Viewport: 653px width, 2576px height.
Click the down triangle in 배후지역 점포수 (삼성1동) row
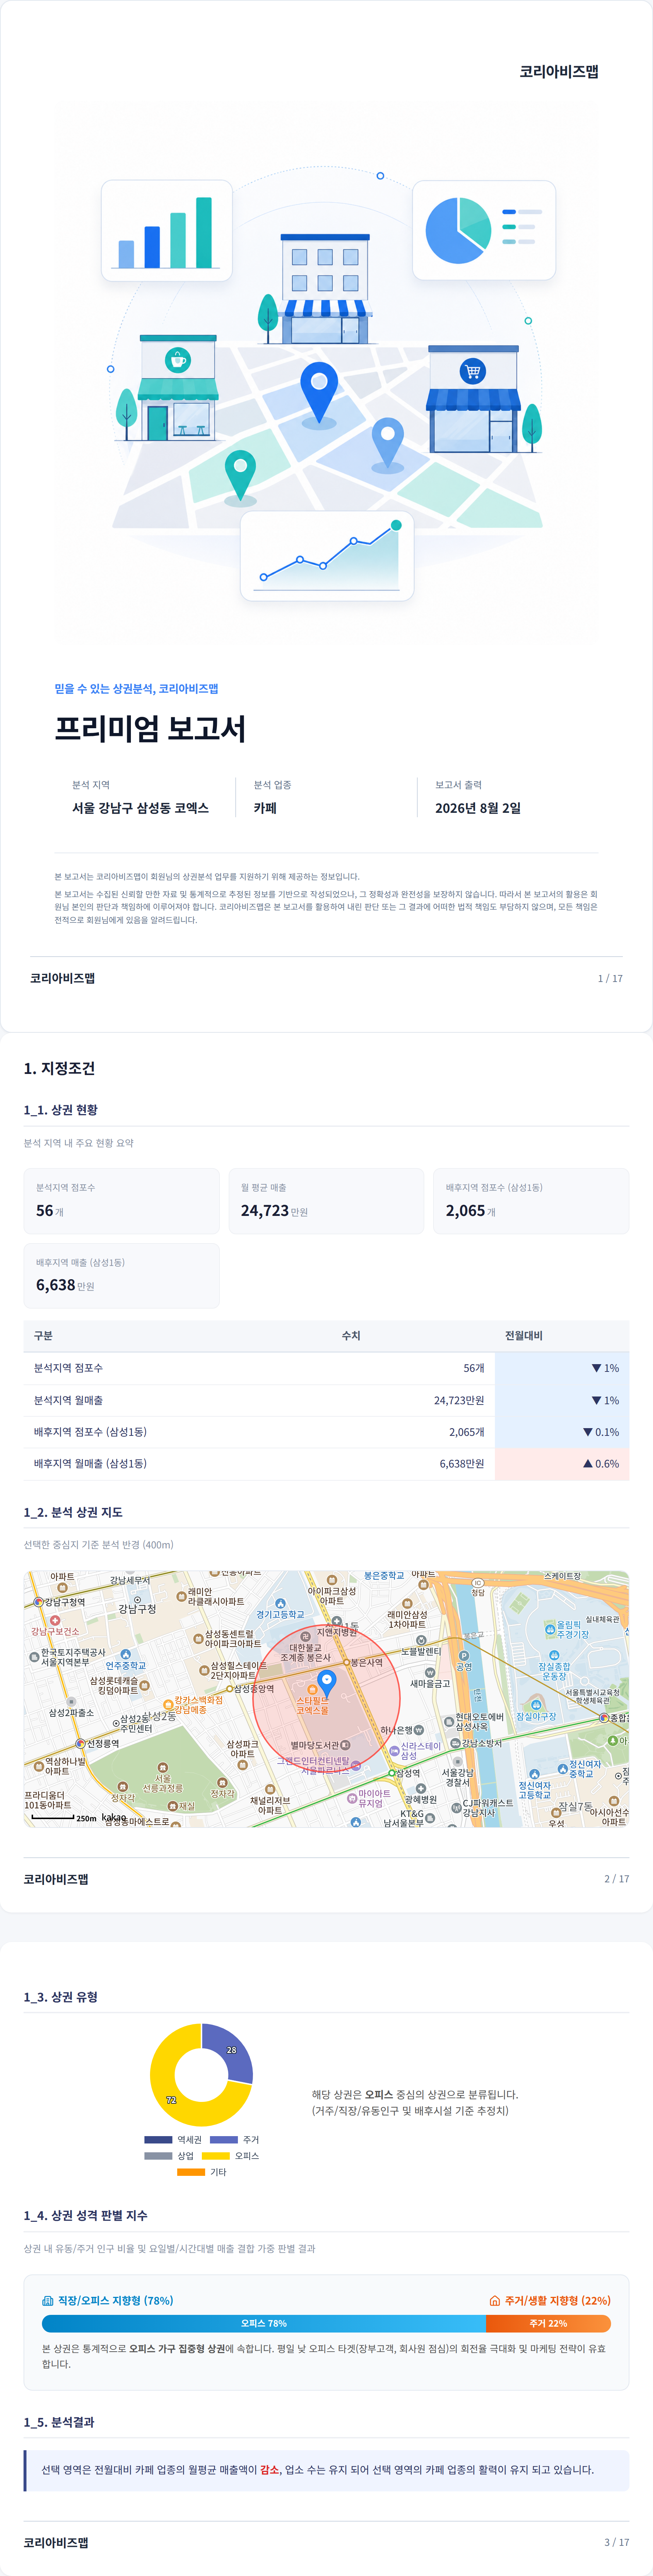[588, 1432]
